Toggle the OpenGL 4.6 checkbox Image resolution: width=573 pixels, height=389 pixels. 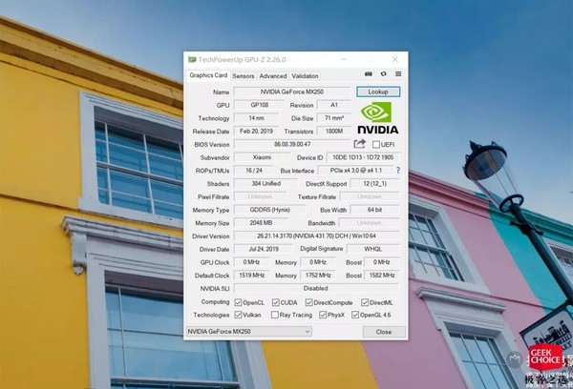pos(355,315)
